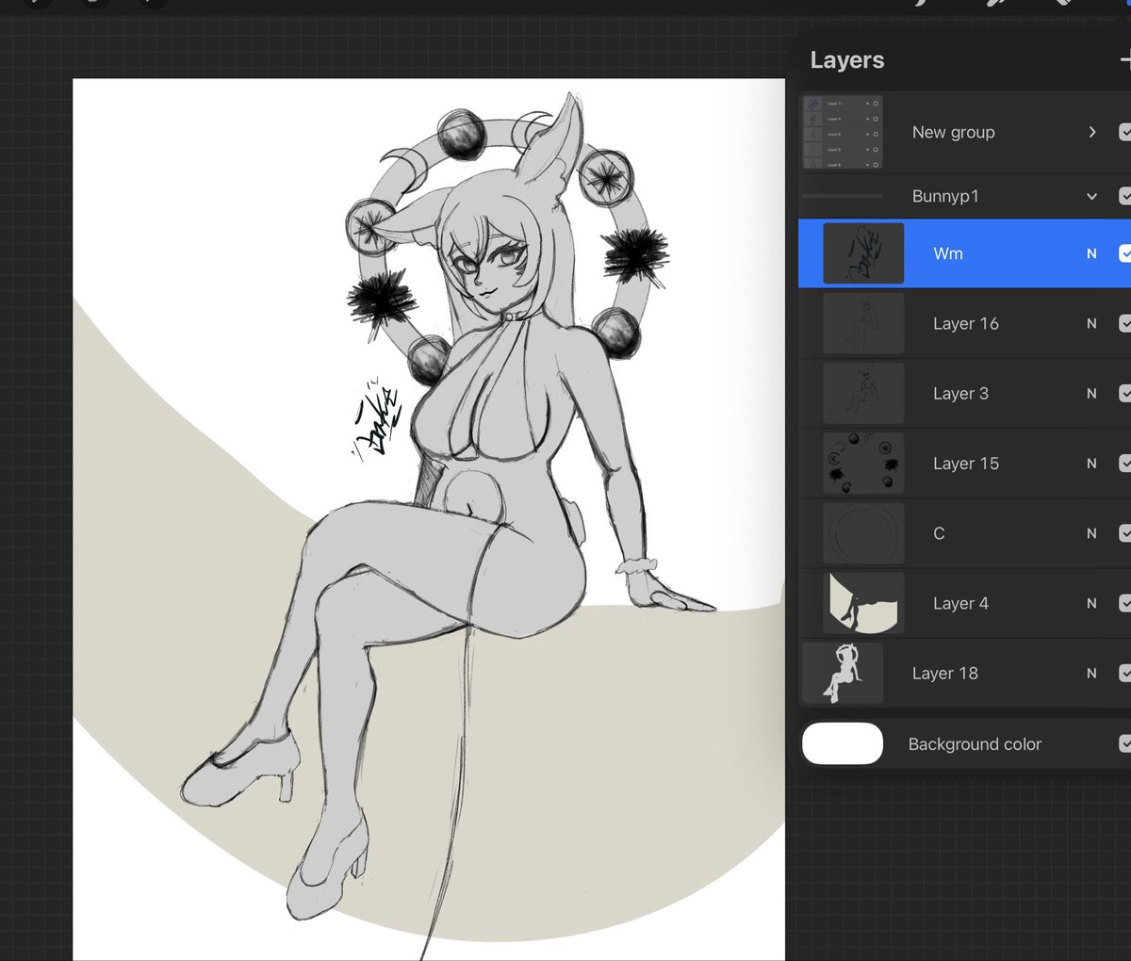This screenshot has width=1131, height=961.
Task: Tap the Wm layer signature thumbnail
Action: coord(863,253)
